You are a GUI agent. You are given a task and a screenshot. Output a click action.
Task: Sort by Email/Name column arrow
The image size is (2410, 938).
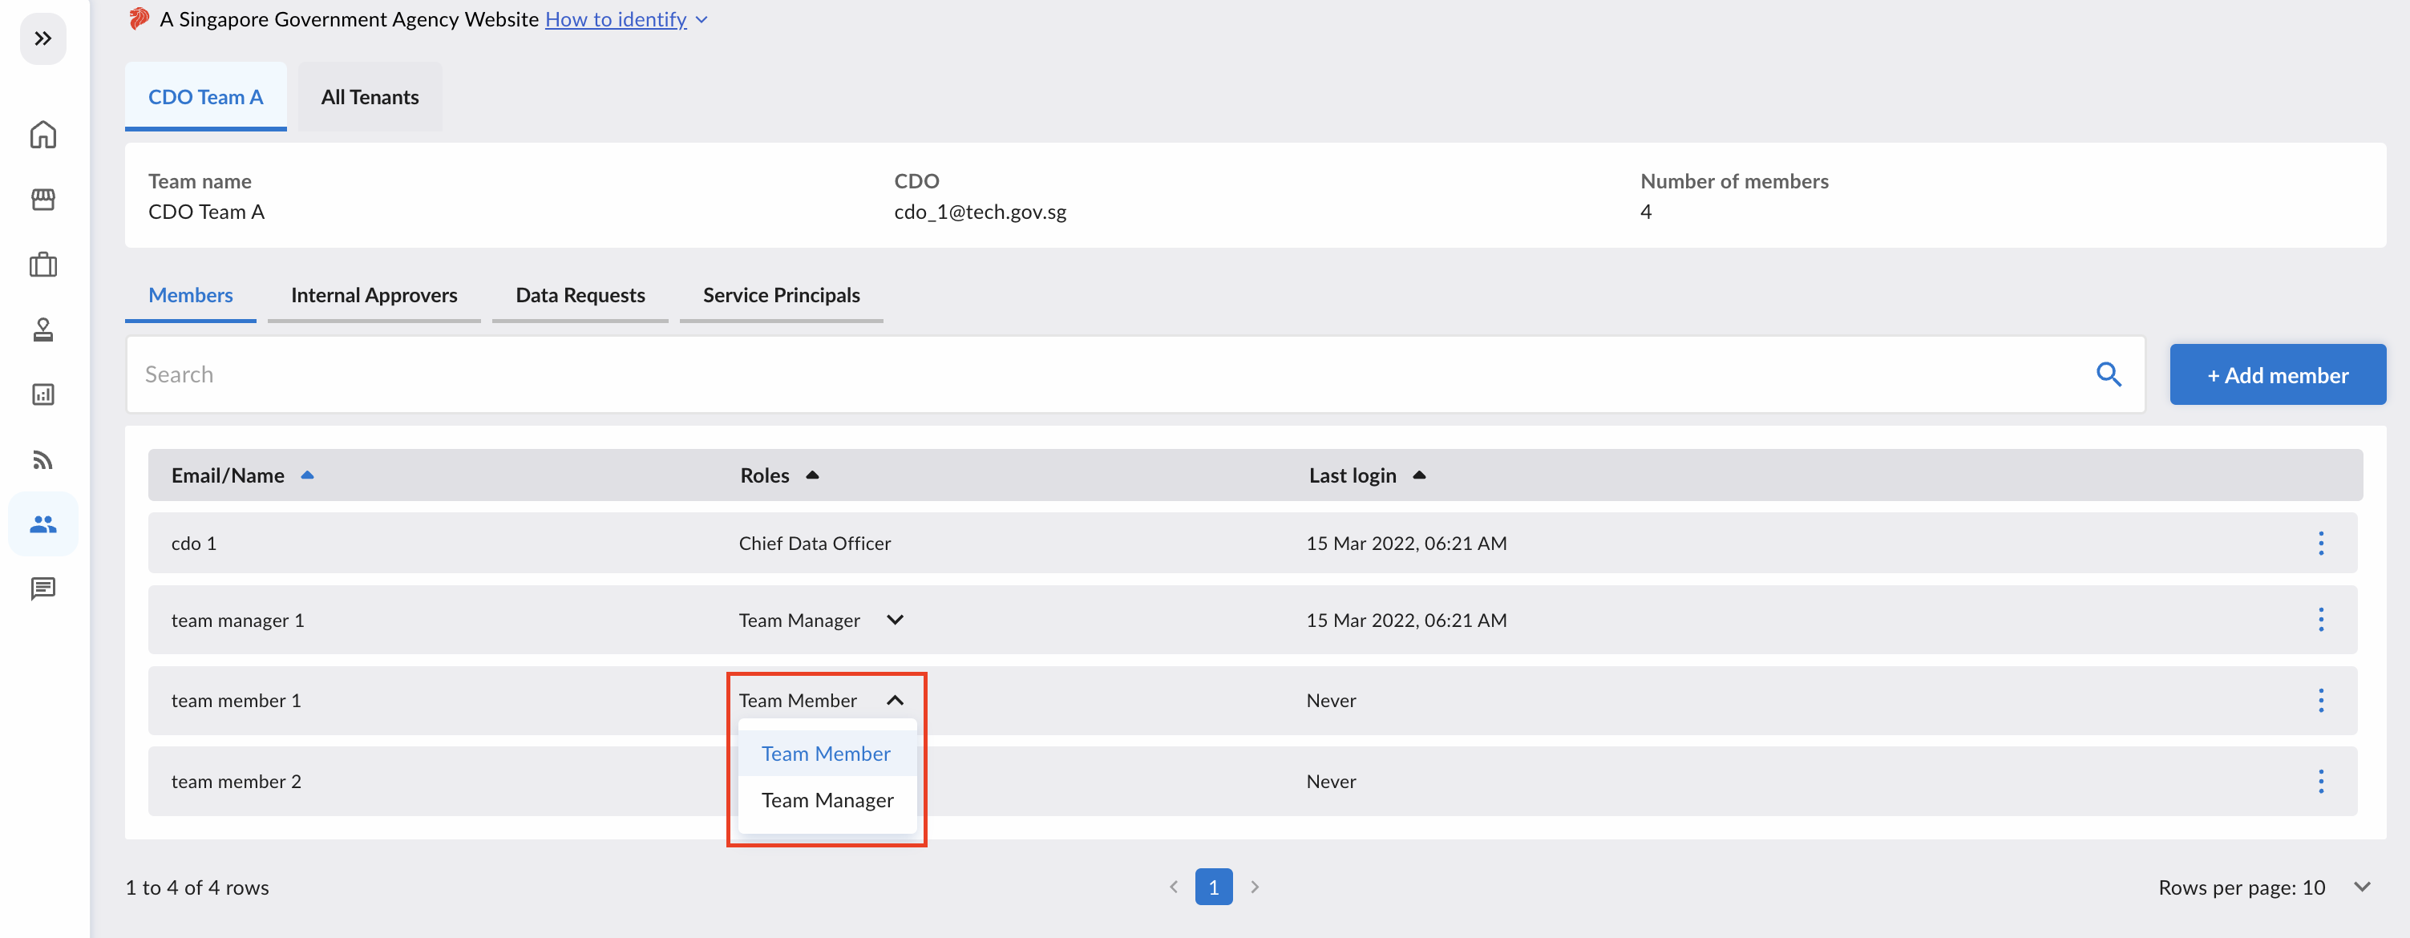(x=307, y=475)
